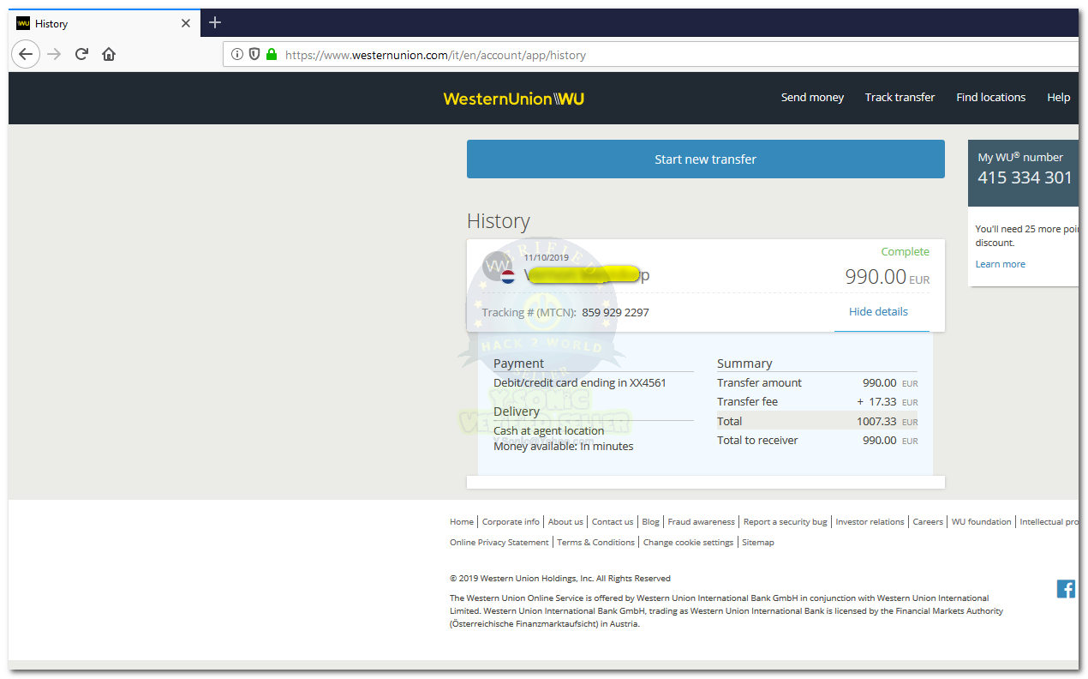Screen dimensions: 1088x679
Task: Click the browser forward arrow button
Action: (x=54, y=54)
